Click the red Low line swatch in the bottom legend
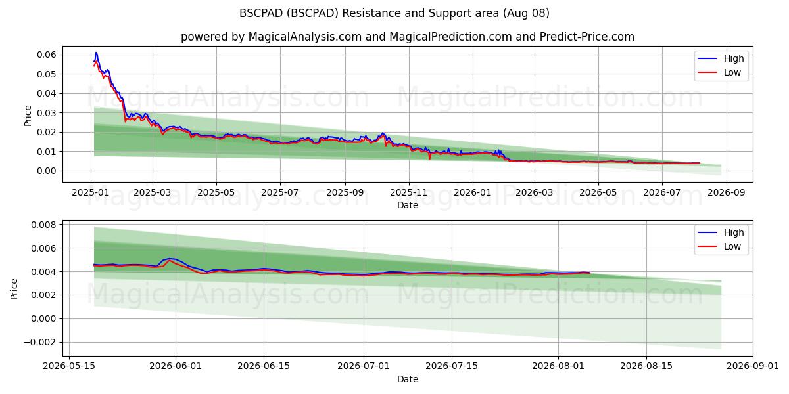This screenshot has width=789, height=394. coord(708,247)
